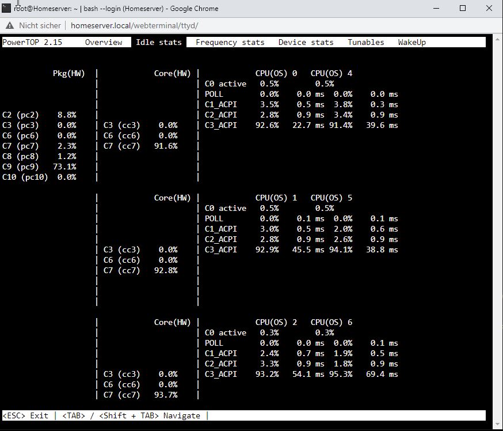Click the 45.5 ms value
Screen dimensions: 503x431
coord(308,250)
